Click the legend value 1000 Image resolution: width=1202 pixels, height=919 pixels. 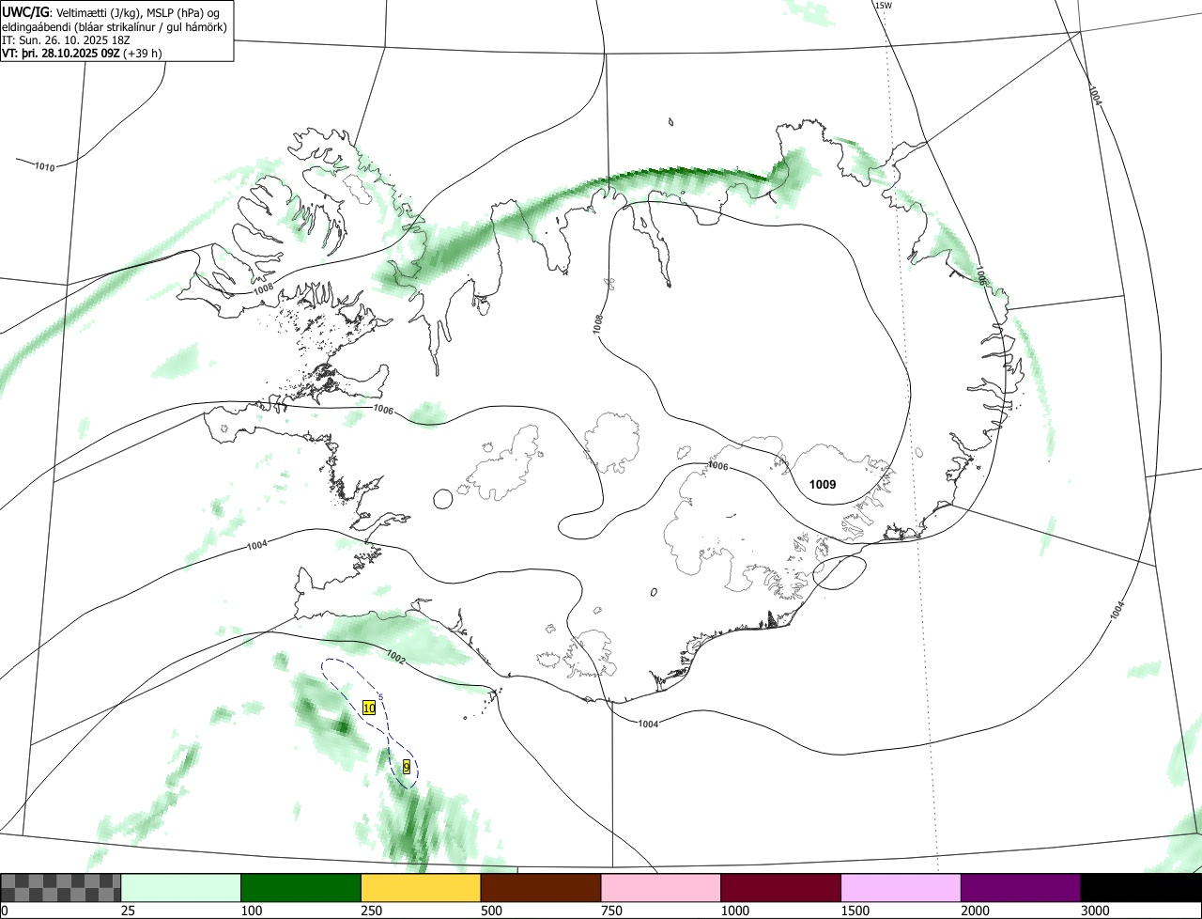(735, 911)
